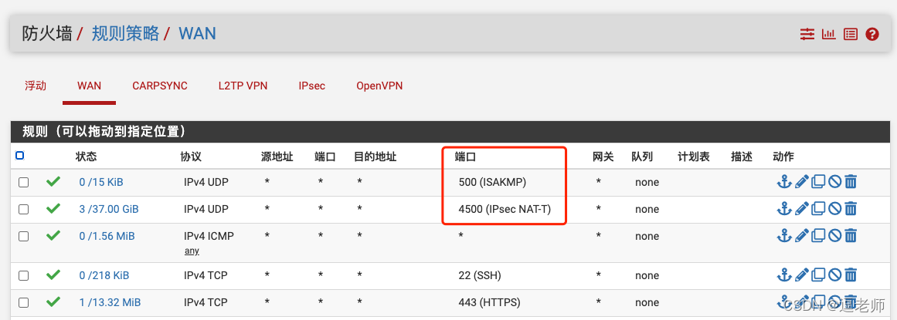Click the 规则策略 breadcrumb link
This screenshot has width=897, height=320.
point(125,34)
